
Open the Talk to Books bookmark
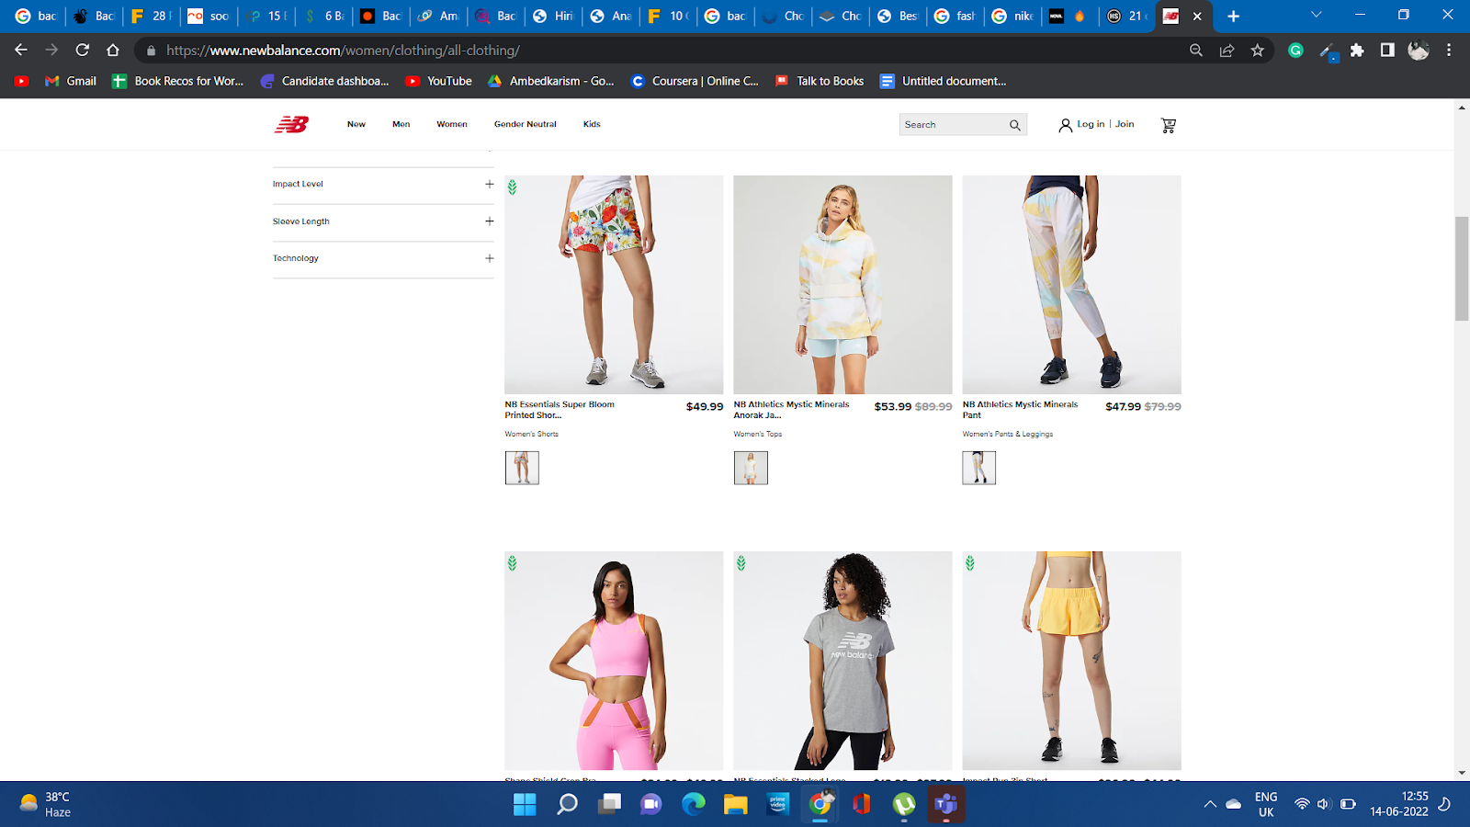click(820, 81)
